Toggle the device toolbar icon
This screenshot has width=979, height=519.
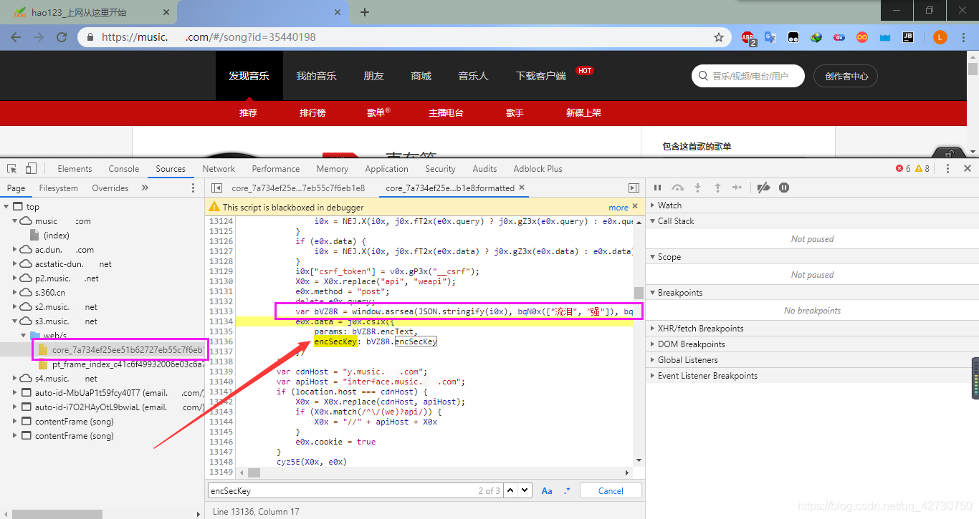click(x=31, y=169)
